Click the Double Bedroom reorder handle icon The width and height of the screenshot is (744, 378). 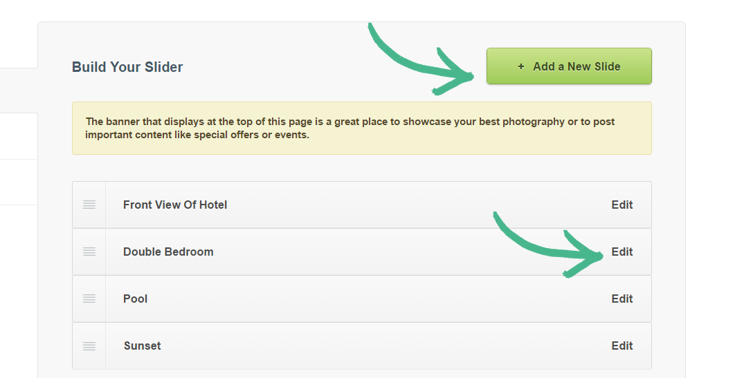click(x=89, y=252)
